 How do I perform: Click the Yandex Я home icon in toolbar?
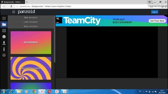[11, 6]
